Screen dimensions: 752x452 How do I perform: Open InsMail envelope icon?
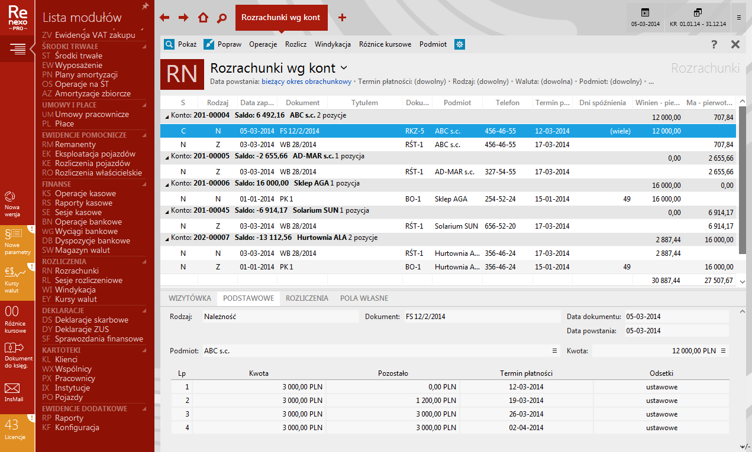click(x=12, y=392)
